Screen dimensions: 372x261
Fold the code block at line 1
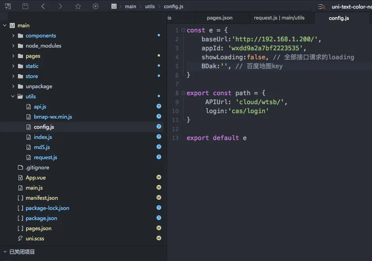pos(183,30)
